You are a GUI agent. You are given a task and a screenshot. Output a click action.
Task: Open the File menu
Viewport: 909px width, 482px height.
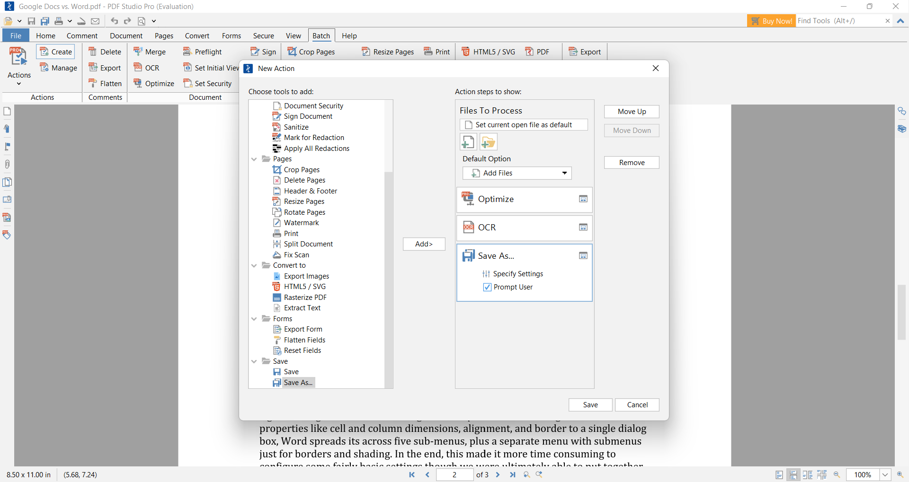pyautogui.click(x=16, y=35)
